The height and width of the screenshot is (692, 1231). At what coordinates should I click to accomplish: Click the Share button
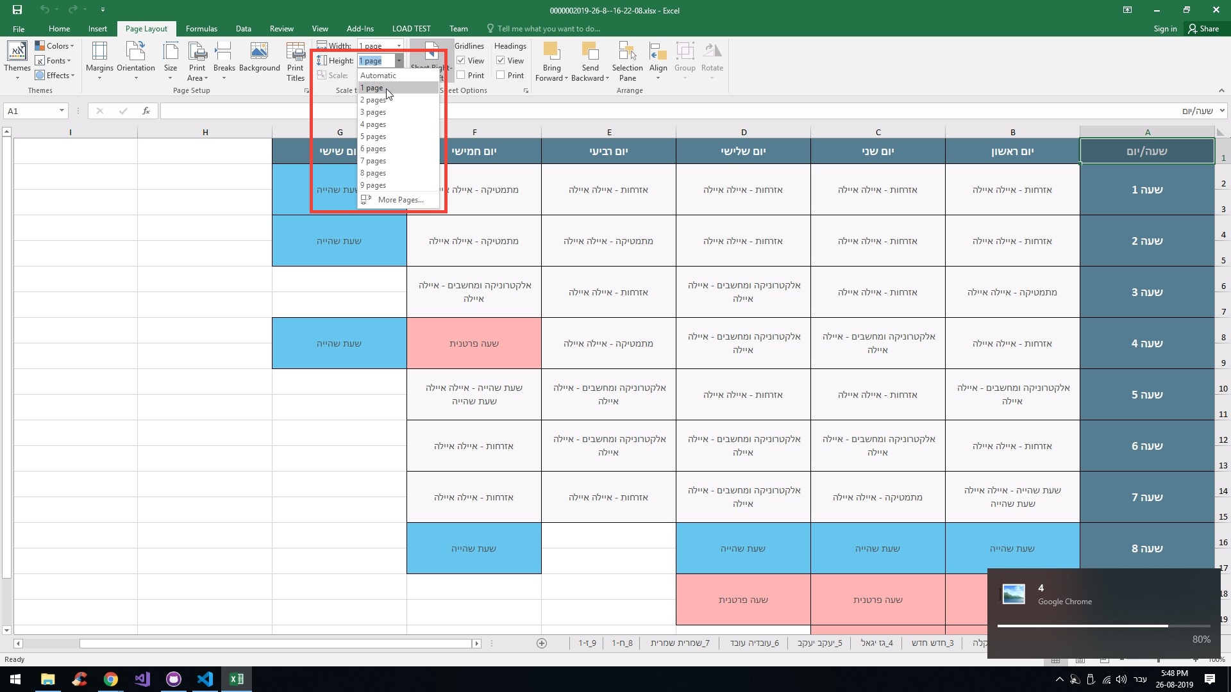1203,29
